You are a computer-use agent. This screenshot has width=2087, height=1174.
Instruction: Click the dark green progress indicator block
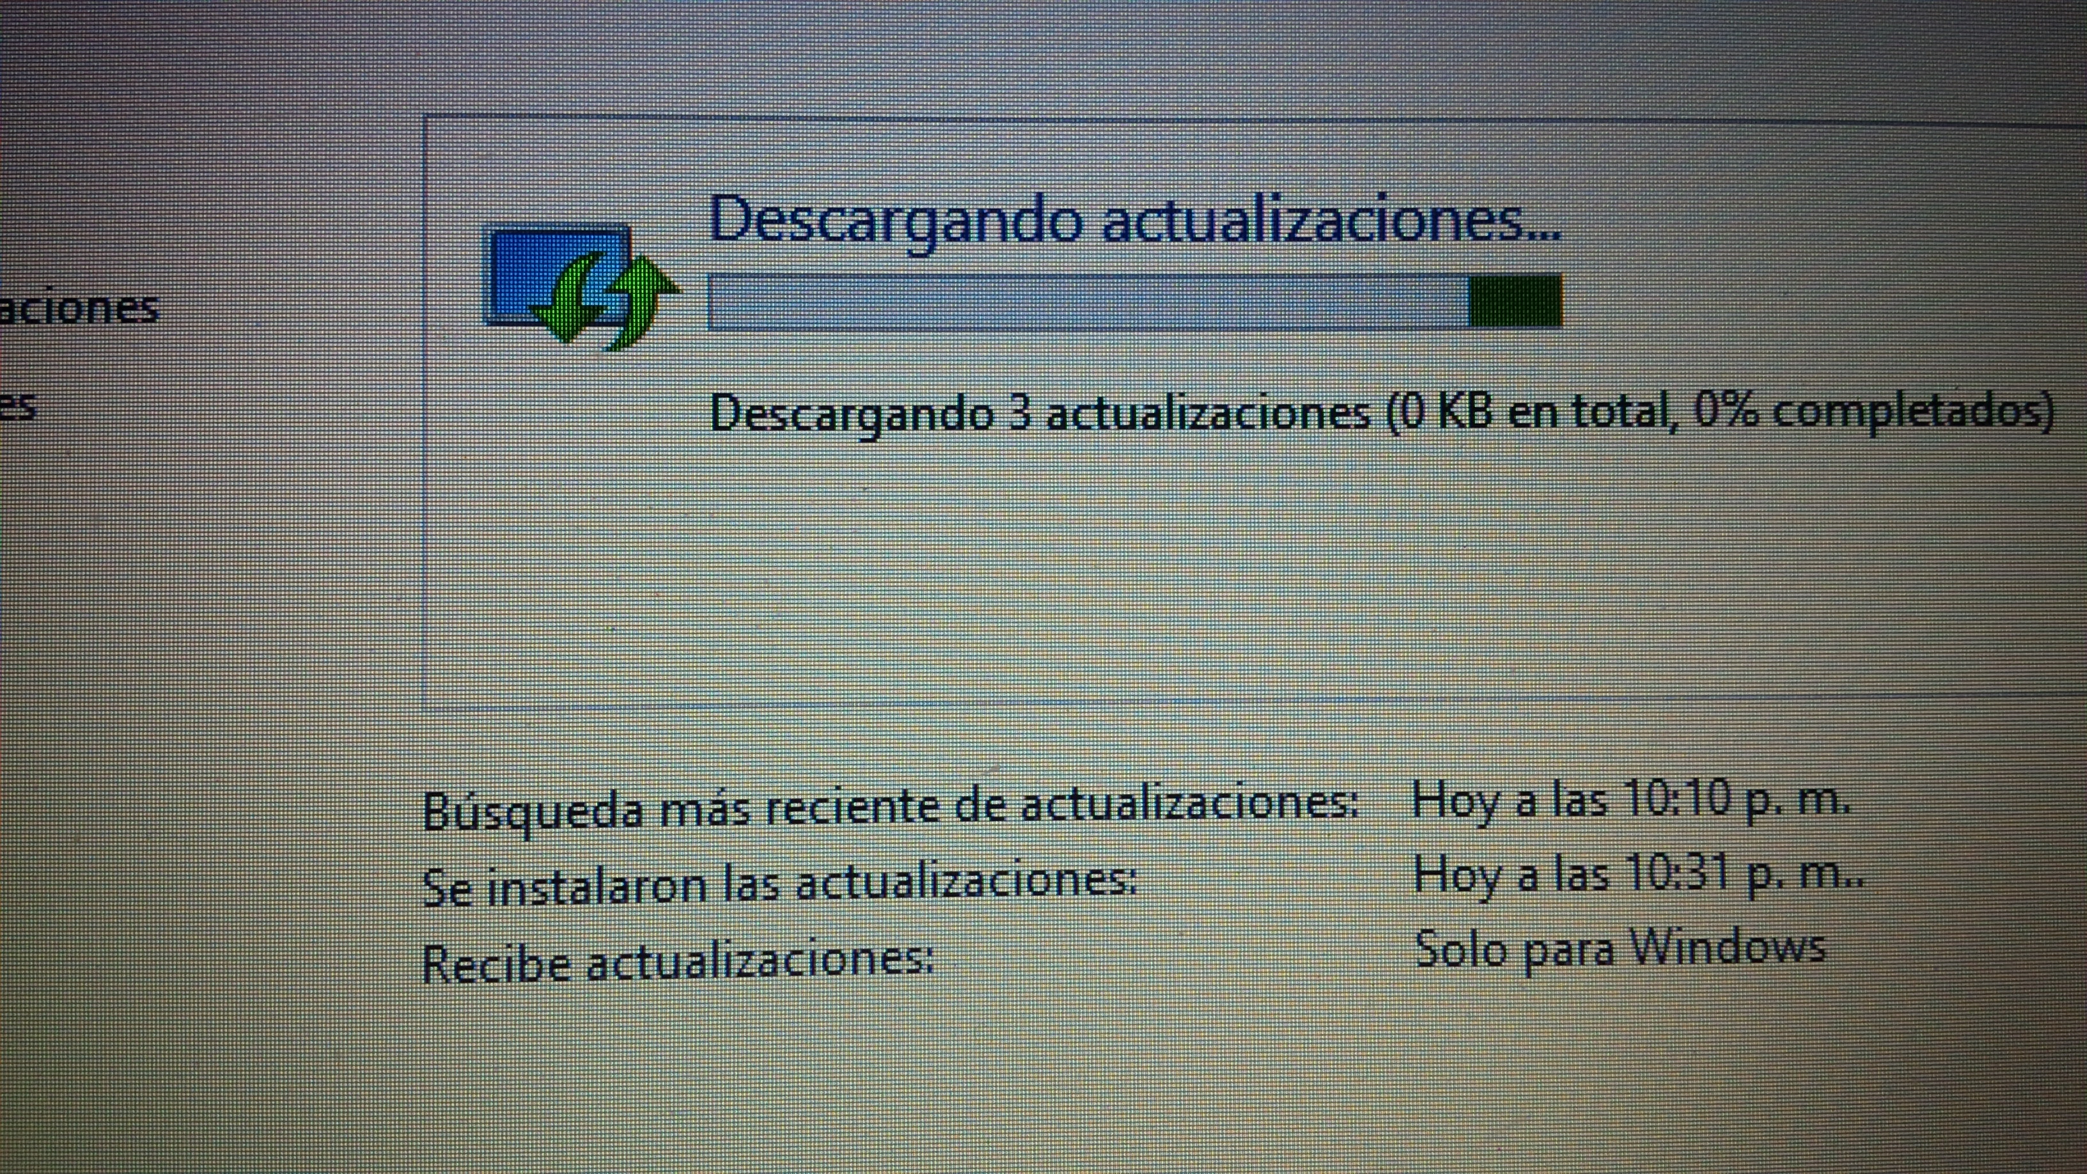(1515, 301)
